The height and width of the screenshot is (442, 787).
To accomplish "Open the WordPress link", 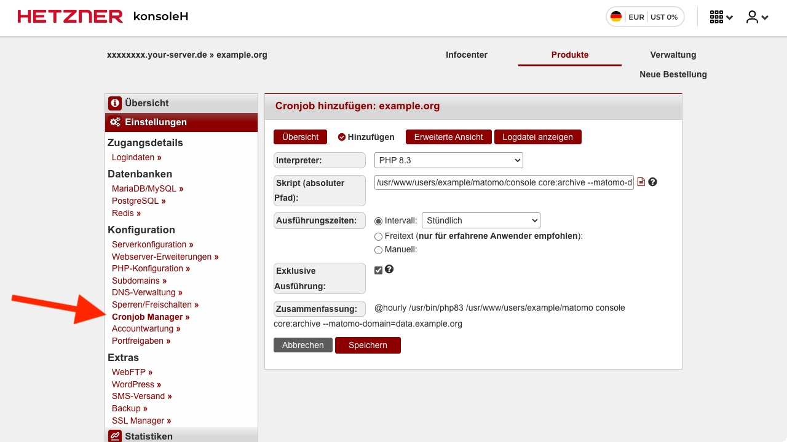I will pyautogui.click(x=136, y=384).
